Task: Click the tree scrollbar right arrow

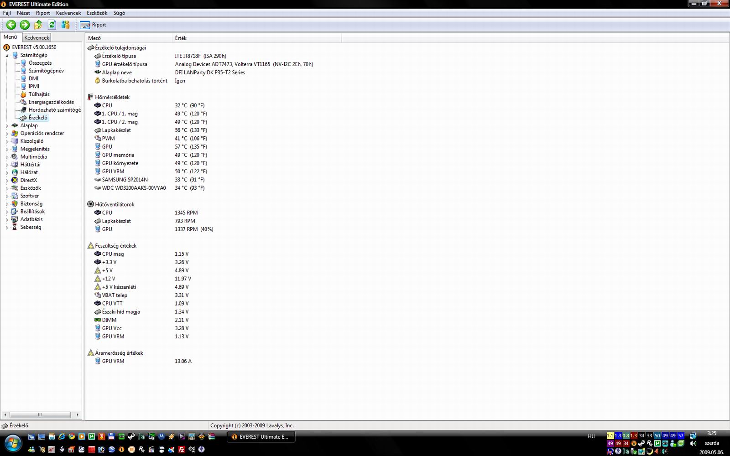Action: point(77,415)
